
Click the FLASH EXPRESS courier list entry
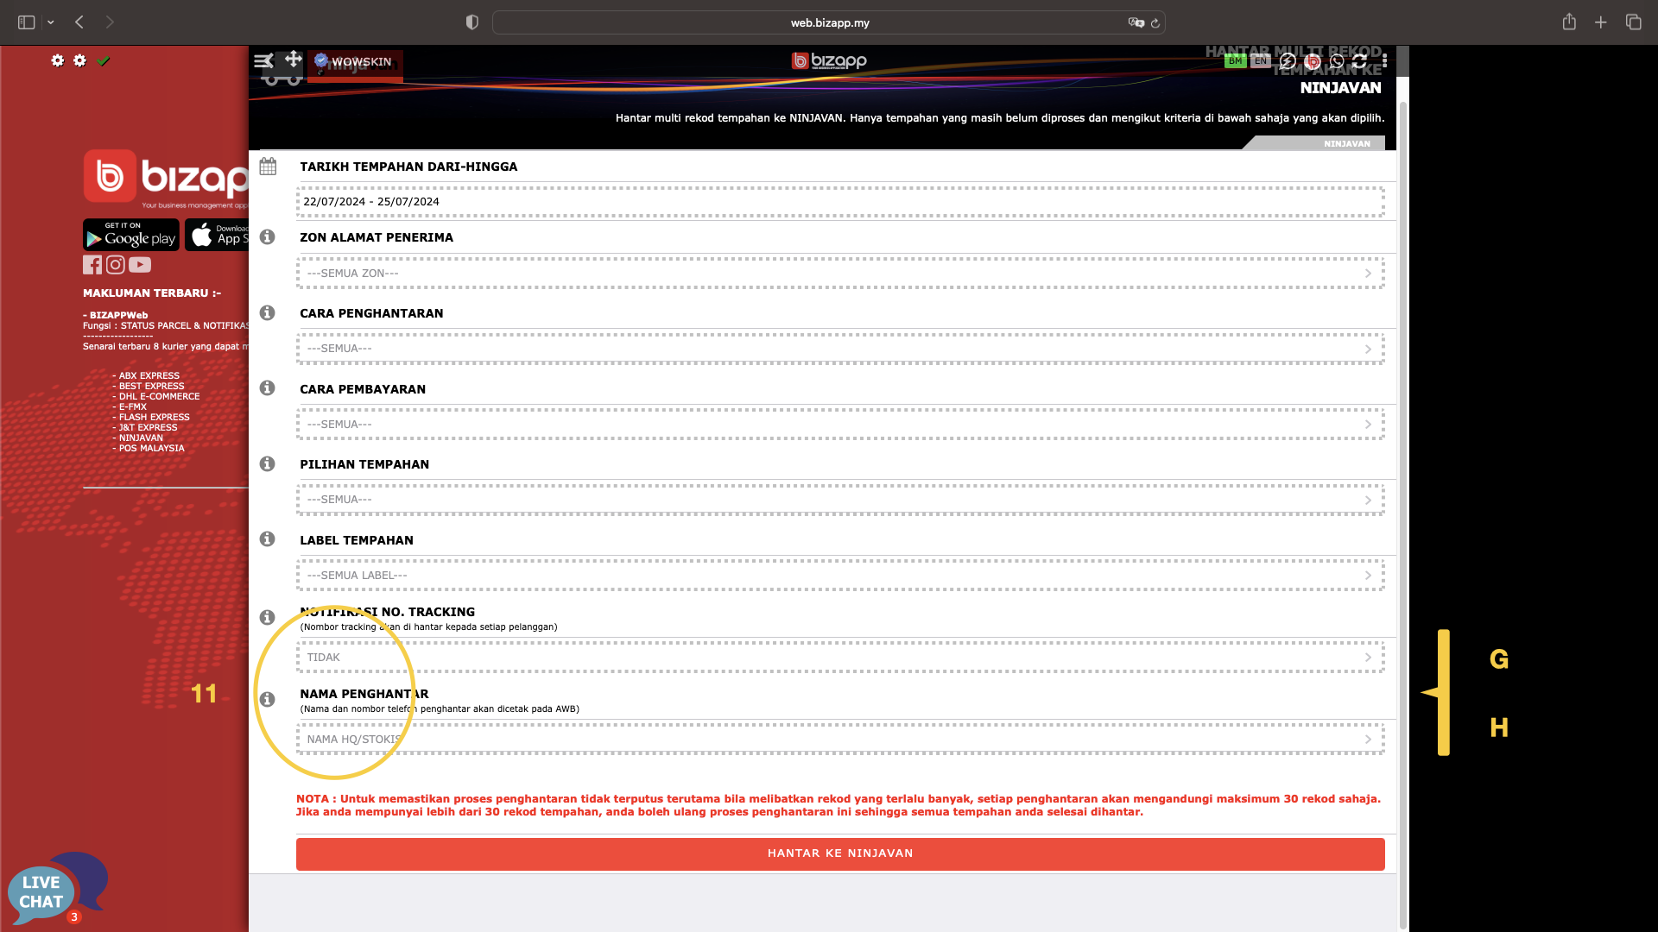[x=154, y=418]
